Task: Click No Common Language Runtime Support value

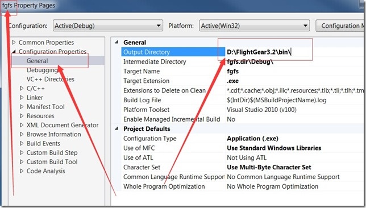Action: coord(283,177)
